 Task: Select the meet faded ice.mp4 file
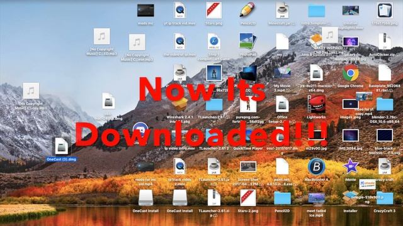click(316, 198)
